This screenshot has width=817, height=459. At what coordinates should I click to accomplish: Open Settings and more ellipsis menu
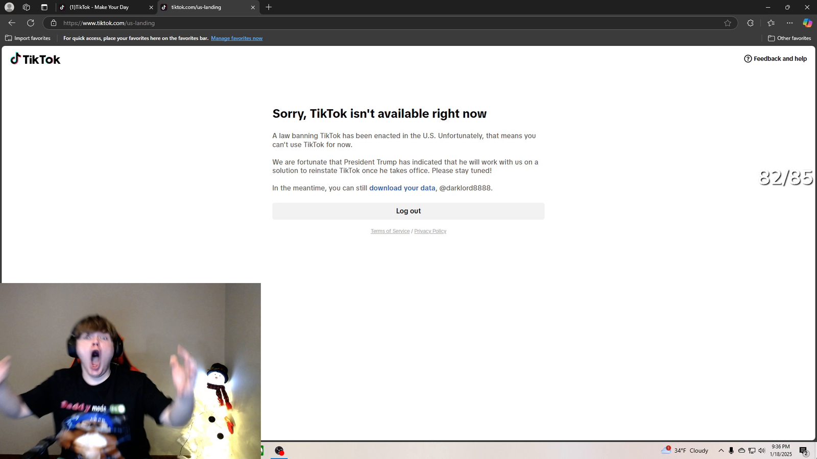pyautogui.click(x=790, y=23)
